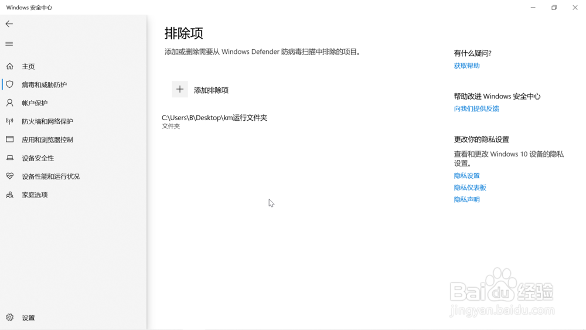The width and height of the screenshot is (586, 330).
Task: Open 隐私仪表板 link
Action: point(470,188)
